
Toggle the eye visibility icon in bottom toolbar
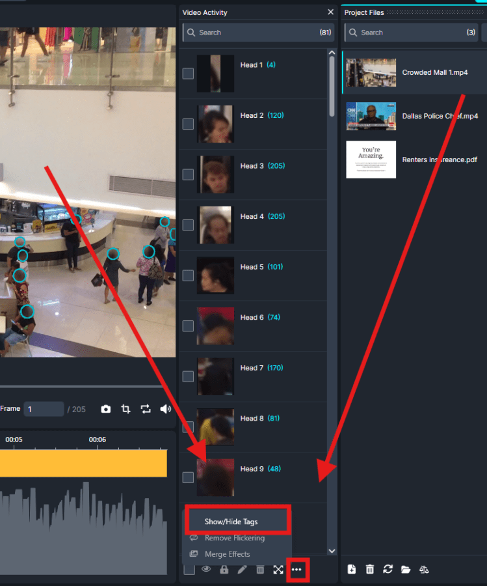[207, 570]
